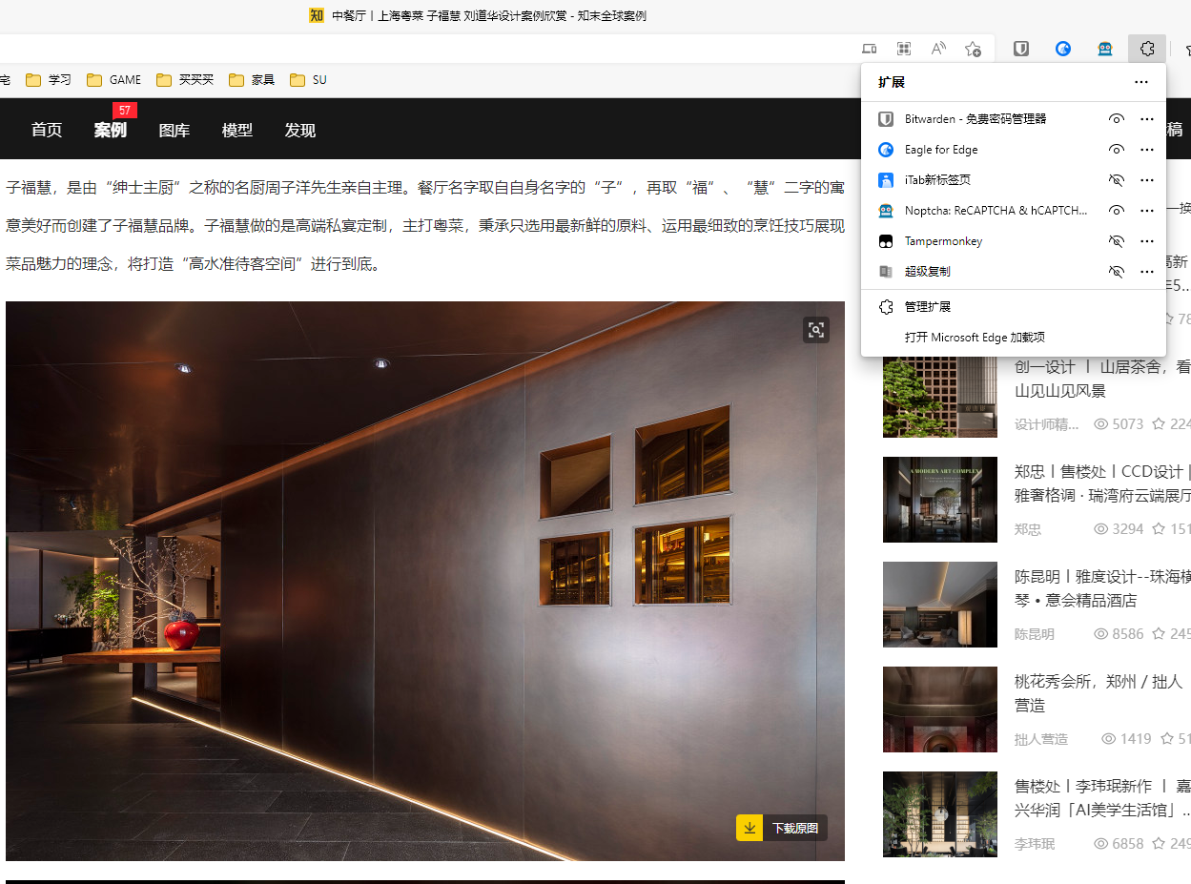The width and height of the screenshot is (1191, 884).
Task: Click the Bitwarden icon in extensions list
Action: [x=886, y=119]
